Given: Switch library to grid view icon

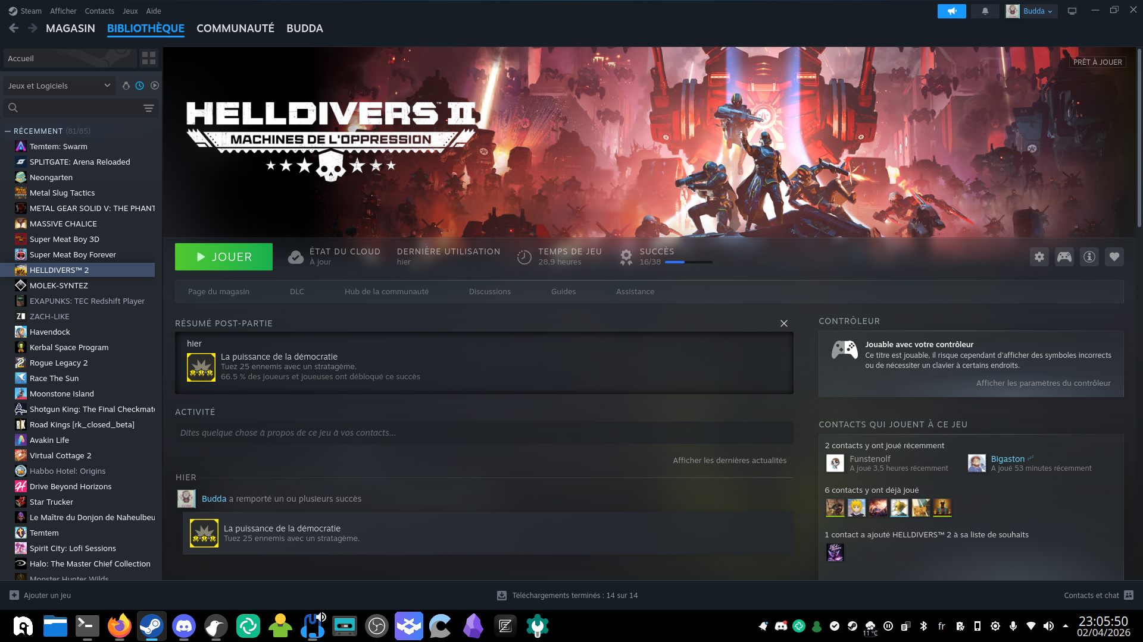Looking at the screenshot, I should tap(148, 58).
